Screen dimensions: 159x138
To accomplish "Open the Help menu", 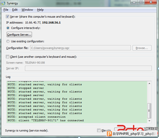I will pyautogui.click(x=40, y=10).
